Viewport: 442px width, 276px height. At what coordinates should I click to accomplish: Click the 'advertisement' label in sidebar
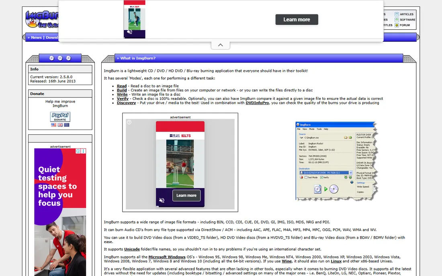tap(60, 146)
